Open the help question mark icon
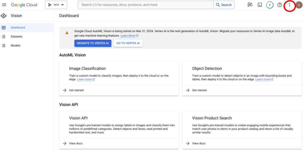 click(x=279, y=5)
